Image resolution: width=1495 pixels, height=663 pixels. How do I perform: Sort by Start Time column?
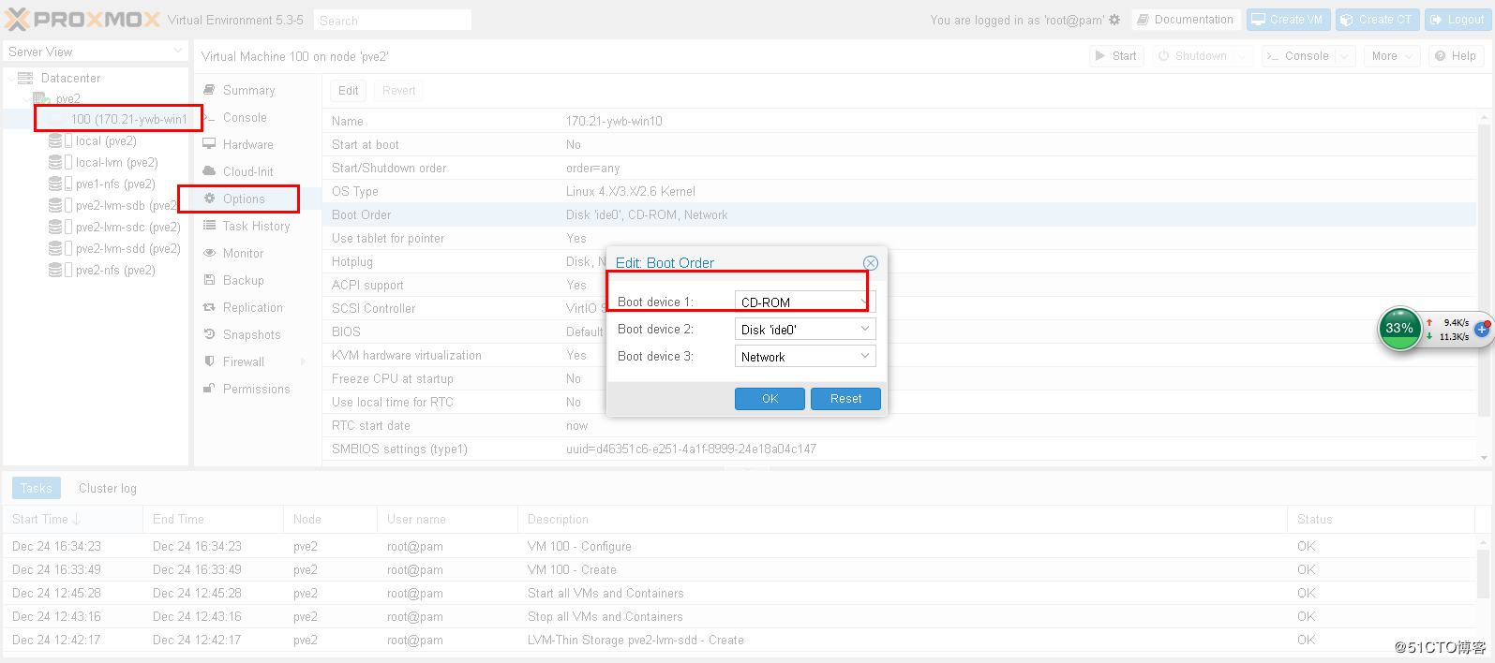[72, 520]
